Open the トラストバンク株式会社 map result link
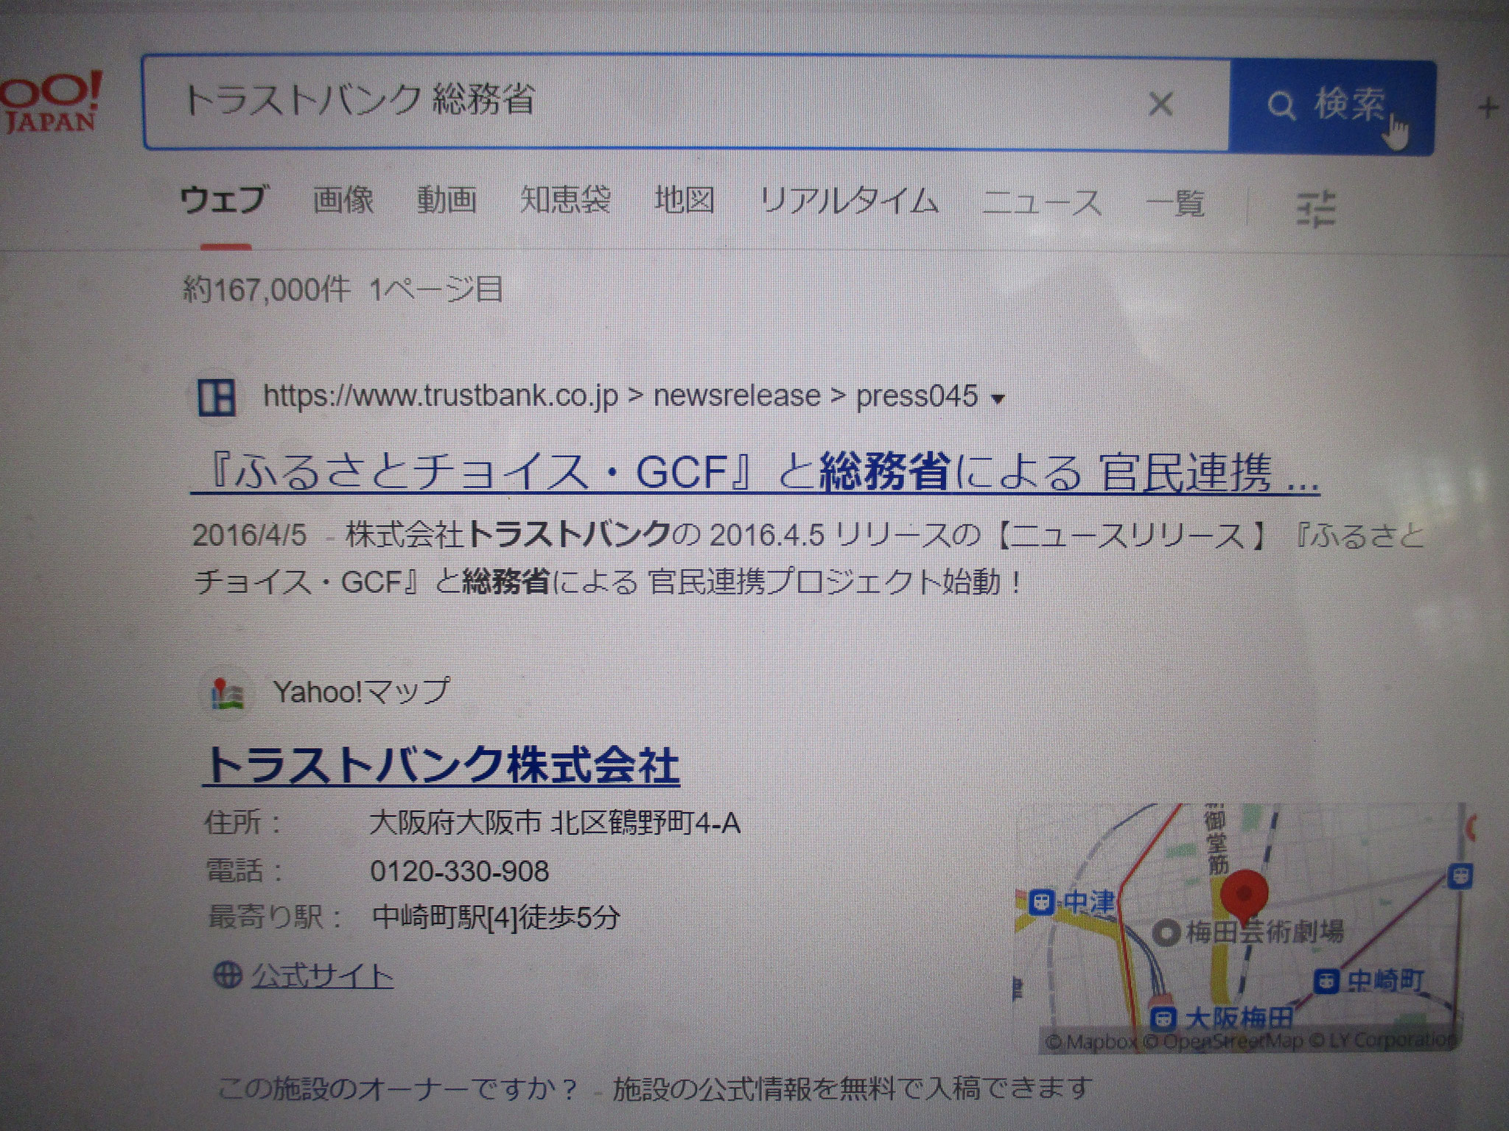The image size is (1509, 1131). coord(441,764)
